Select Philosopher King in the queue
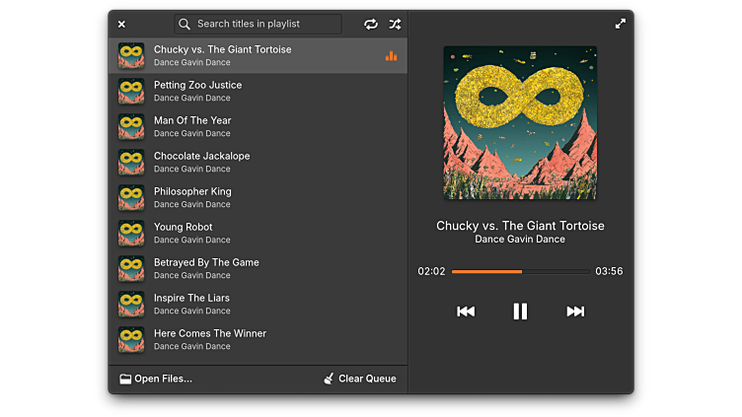 point(192,197)
